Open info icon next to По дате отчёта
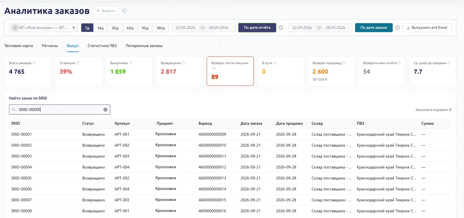The image size is (464, 218). [x=281, y=28]
